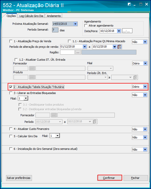151x189 pixels.
Task: Open Não dropdown for Atualizar Custo Financeiro
Action: pyautogui.click(x=145, y=129)
